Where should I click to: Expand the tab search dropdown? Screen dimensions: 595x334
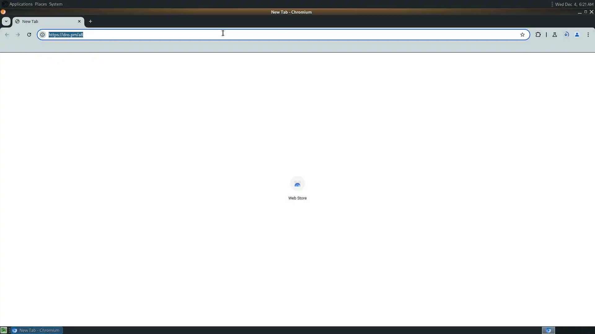click(x=6, y=21)
